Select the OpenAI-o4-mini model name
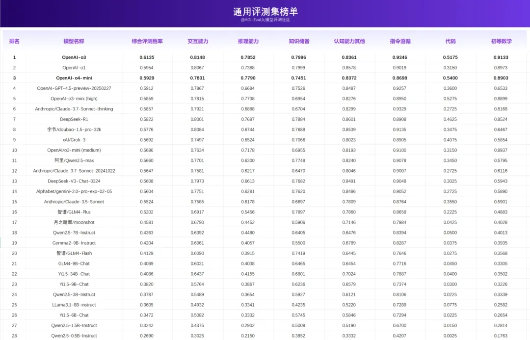 74,78
